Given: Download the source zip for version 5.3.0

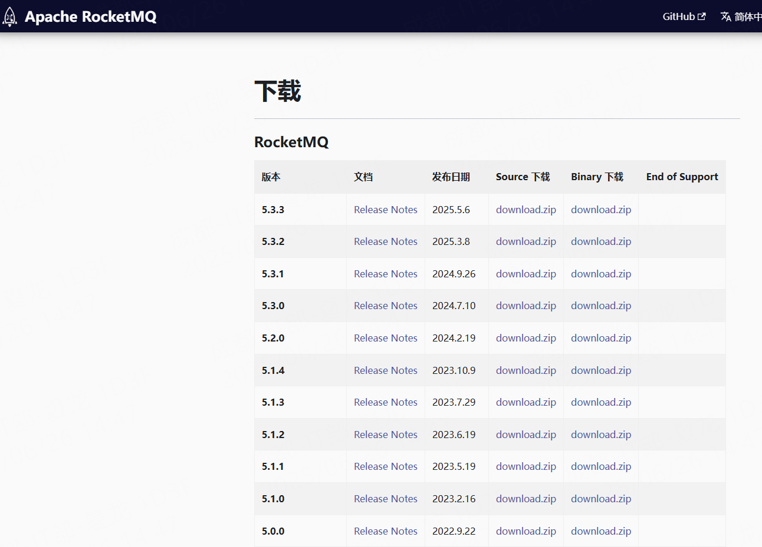Looking at the screenshot, I should 525,306.
